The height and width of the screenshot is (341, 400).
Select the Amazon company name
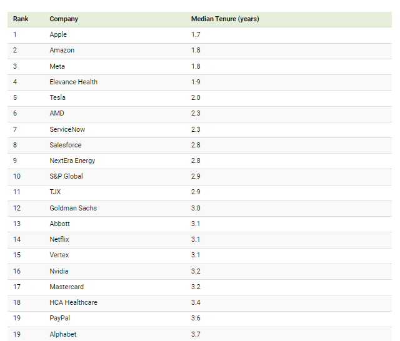[x=62, y=51]
